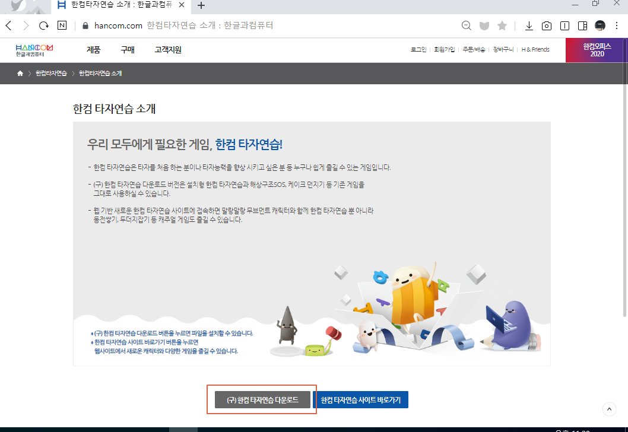Open the browser three-dot menu

coord(617,26)
